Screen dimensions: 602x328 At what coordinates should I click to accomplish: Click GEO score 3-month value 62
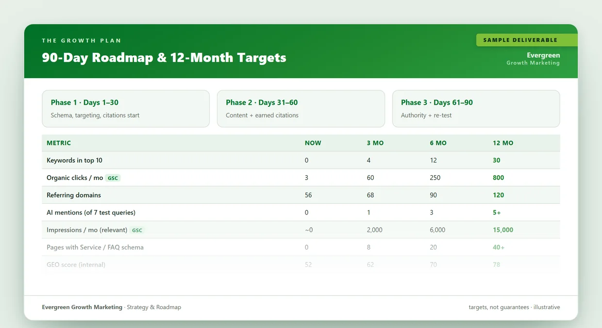click(x=370, y=265)
